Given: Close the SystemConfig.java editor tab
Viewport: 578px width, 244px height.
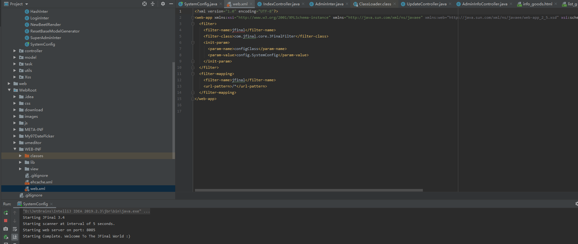Looking at the screenshot, I should coord(221,4).
